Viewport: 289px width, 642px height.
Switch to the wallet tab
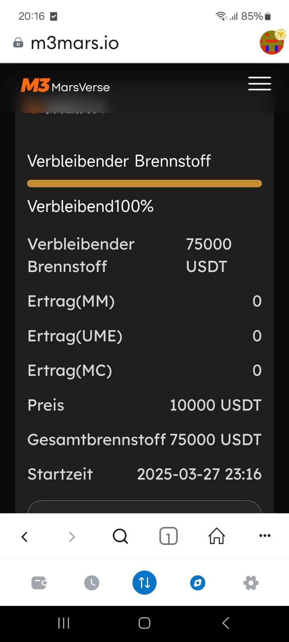click(39, 583)
